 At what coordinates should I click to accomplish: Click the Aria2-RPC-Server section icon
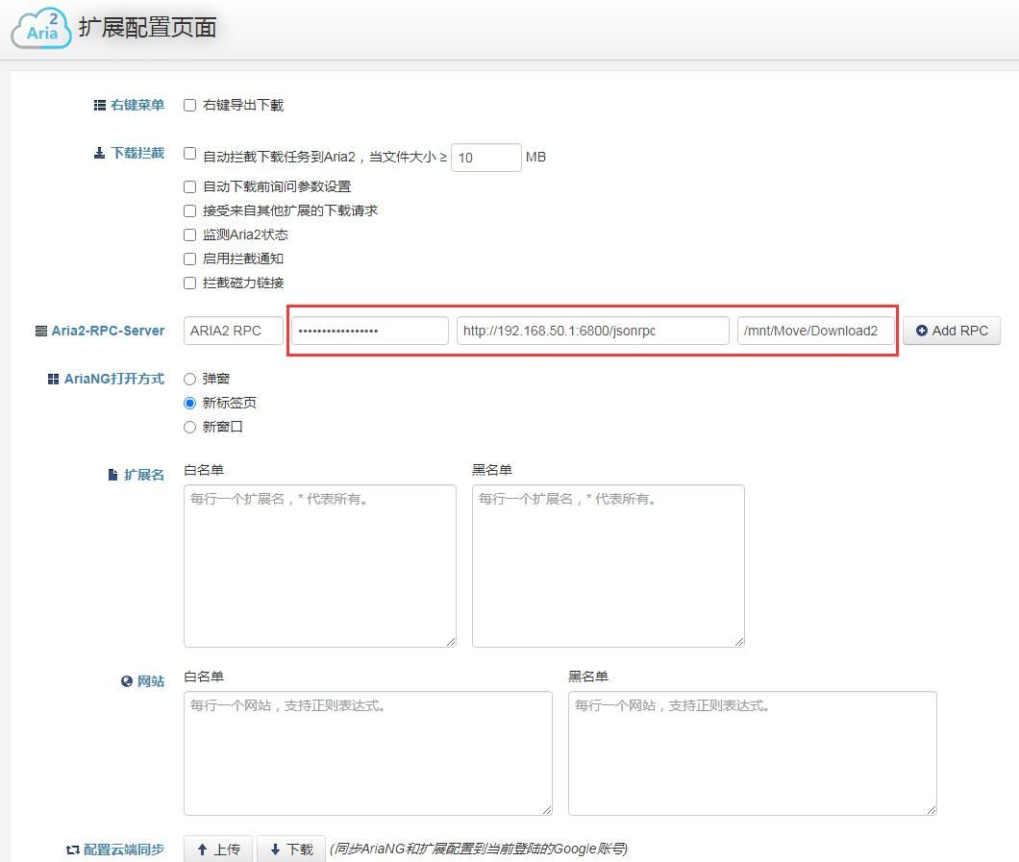point(41,331)
